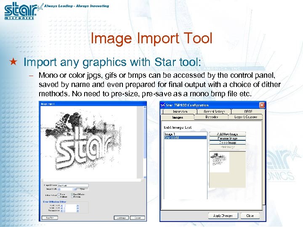Viewport: 303px width, 227px height.
Task: Click the Image Import scrollbar down arrow
Action: click(x=145, y=177)
